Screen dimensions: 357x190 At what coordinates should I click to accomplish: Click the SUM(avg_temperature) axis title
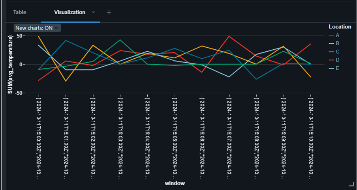point(10,64)
